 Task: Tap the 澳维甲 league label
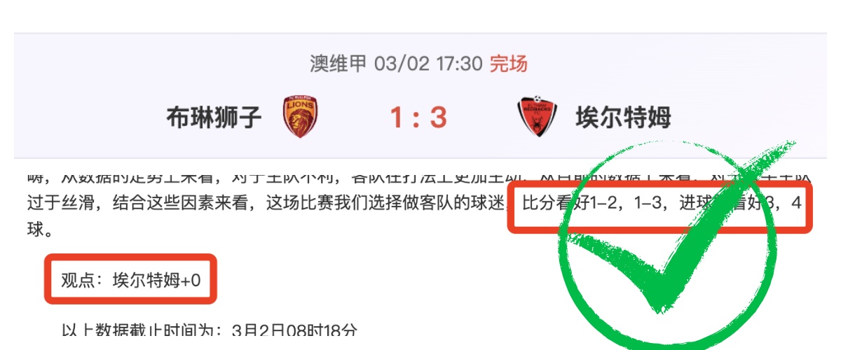pyautogui.click(x=339, y=64)
